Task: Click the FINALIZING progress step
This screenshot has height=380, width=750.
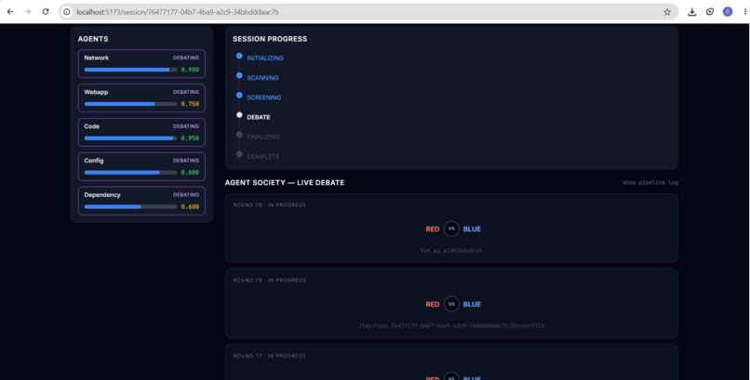Action: pyautogui.click(x=263, y=137)
